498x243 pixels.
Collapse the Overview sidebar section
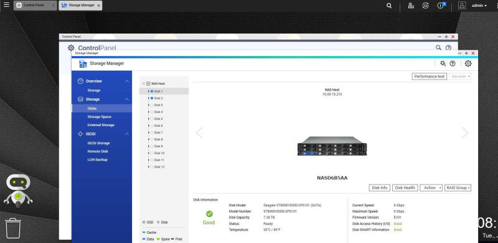[127, 81]
